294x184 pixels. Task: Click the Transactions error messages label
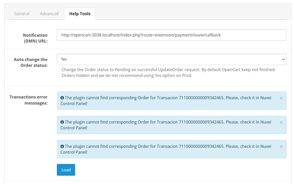pyautogui.click(x=28, y=100)
